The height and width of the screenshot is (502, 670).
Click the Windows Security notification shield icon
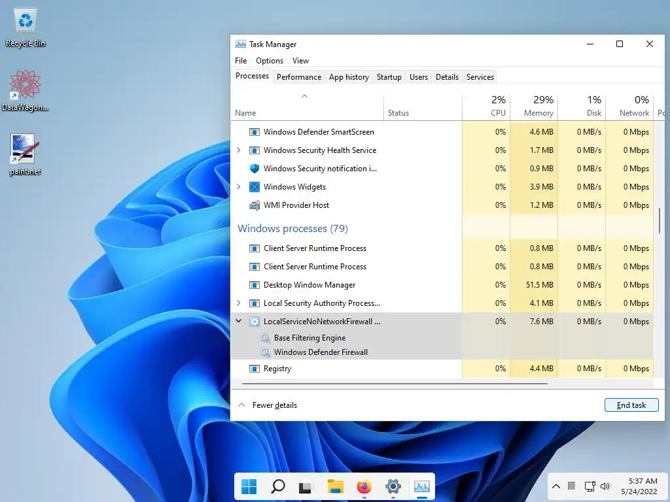click(255, 169)
